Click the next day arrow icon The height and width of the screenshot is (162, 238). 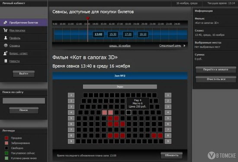[184, 46]
